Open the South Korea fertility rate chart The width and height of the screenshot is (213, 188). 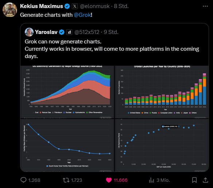click(67, 145)
